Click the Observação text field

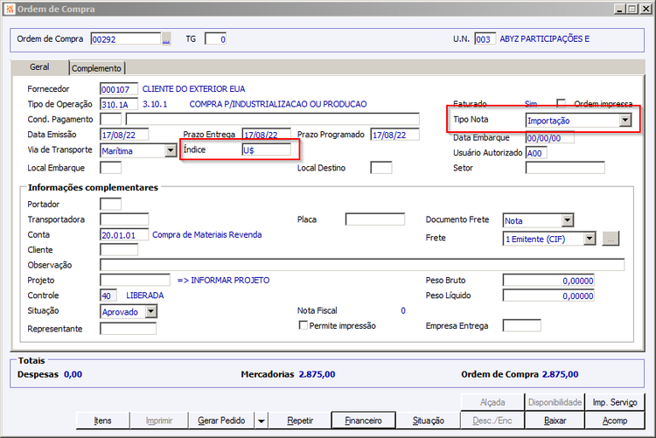pos(362,265)
